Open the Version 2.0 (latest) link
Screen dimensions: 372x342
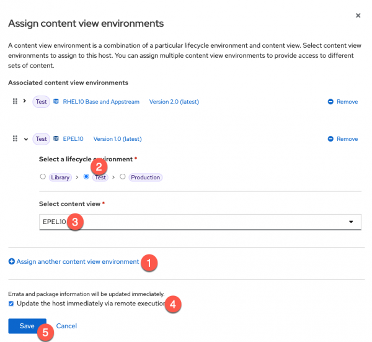[x=174, y=102]
